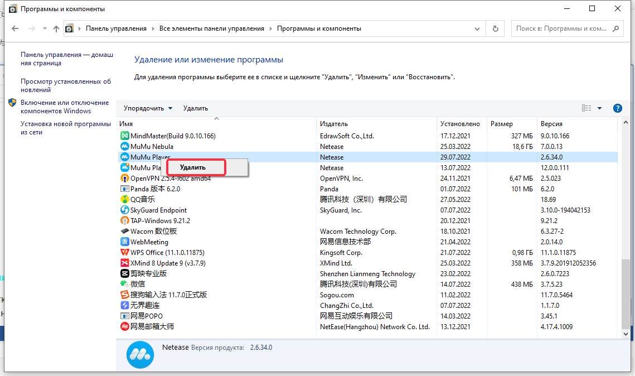
Task: Click the 网易邮箱大师 program icon
Action: coord(125,326)
